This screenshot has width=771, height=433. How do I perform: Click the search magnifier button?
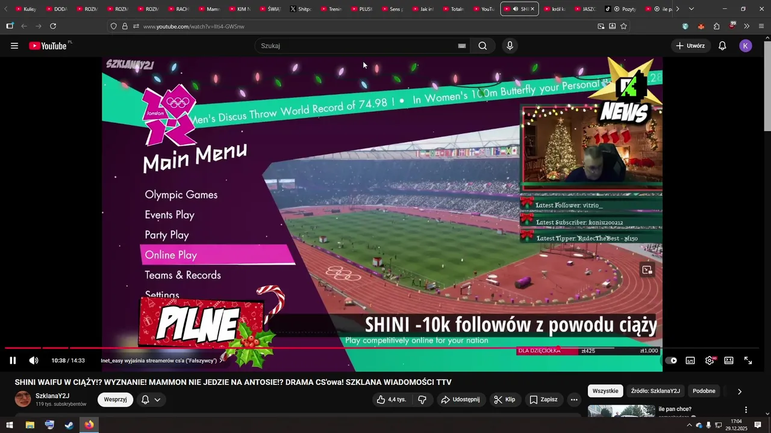(x=482, y=46)
